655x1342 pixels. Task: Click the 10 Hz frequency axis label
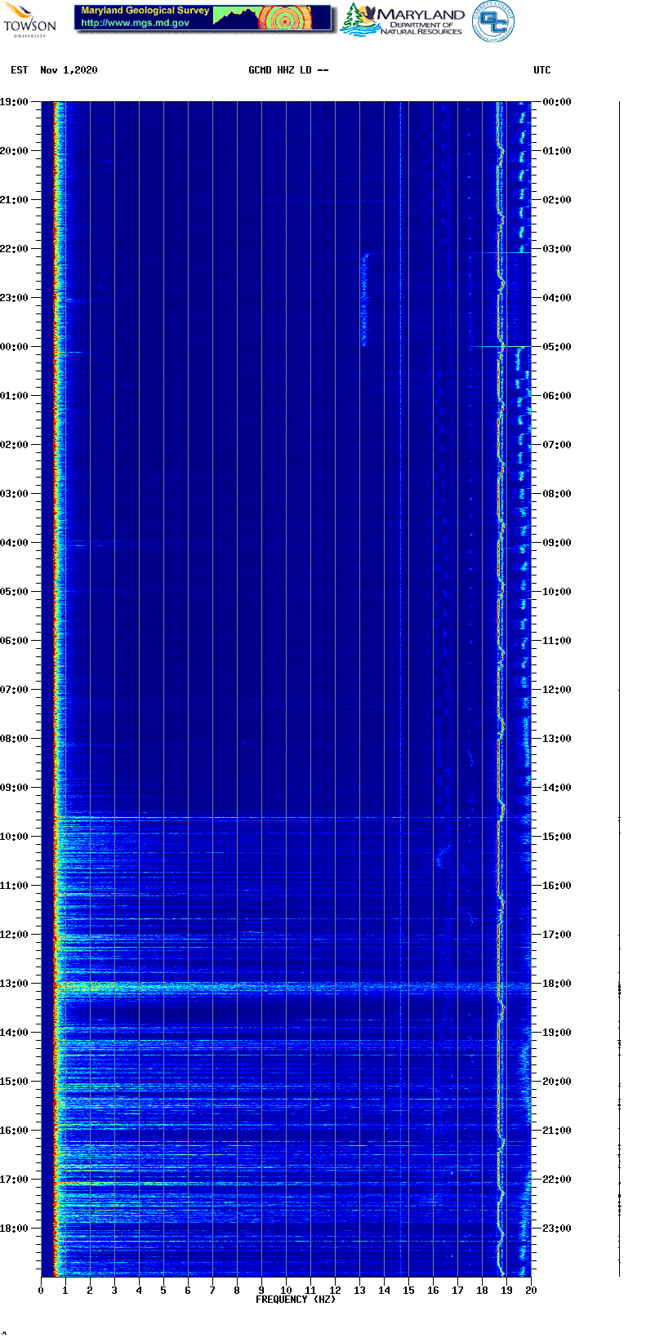click(x=286, y=1290)
